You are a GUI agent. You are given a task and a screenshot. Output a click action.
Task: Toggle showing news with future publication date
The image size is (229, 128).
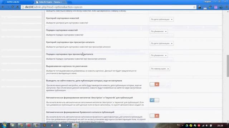click(x=154, y=84)
